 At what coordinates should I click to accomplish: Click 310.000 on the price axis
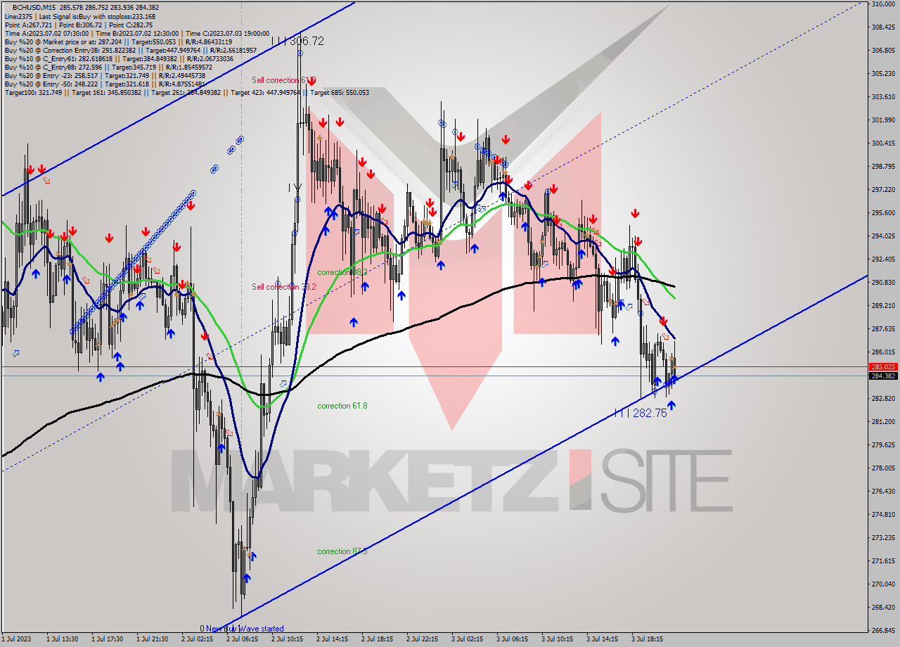883,4
